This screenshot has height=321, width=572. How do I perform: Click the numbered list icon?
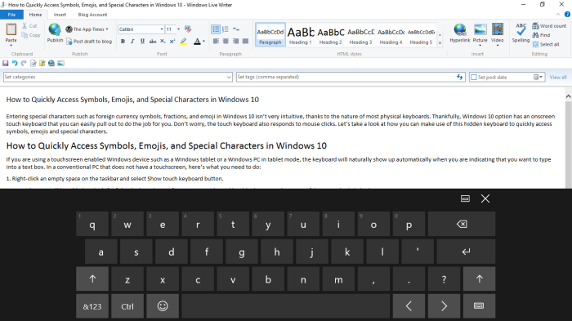[226, 29]
